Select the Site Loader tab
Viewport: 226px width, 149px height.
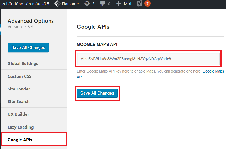point(34,89)
